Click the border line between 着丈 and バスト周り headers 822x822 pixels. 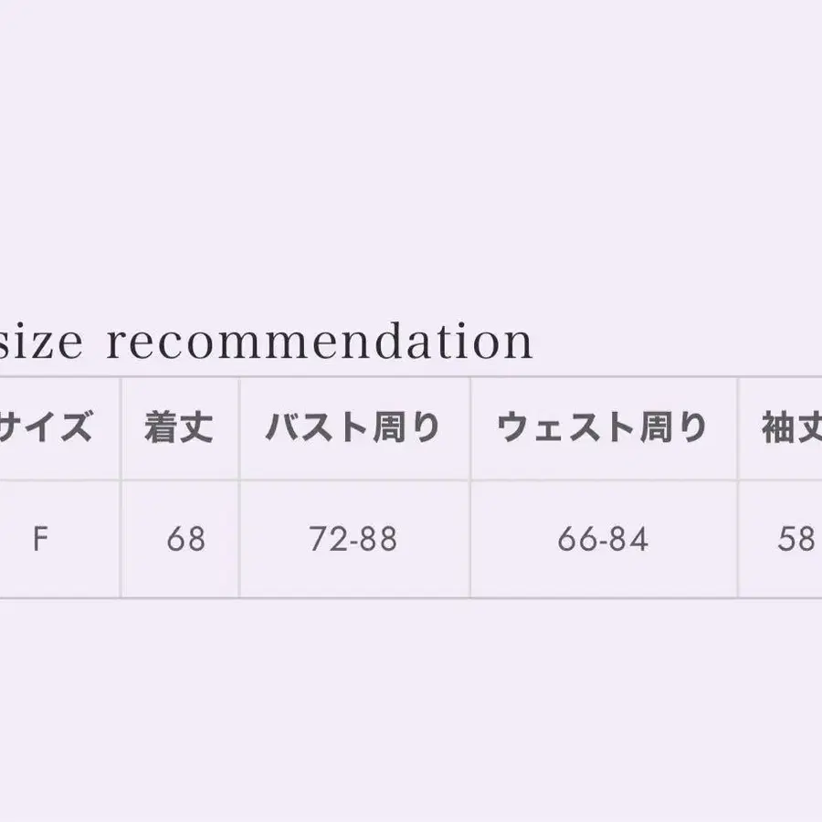[239, 427]
